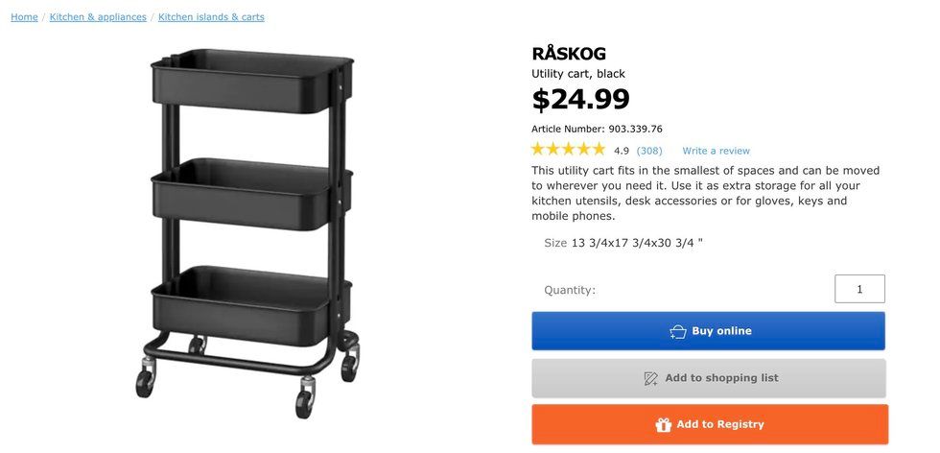
Task: Open the Home breadcrumb link
Action: 24,17
